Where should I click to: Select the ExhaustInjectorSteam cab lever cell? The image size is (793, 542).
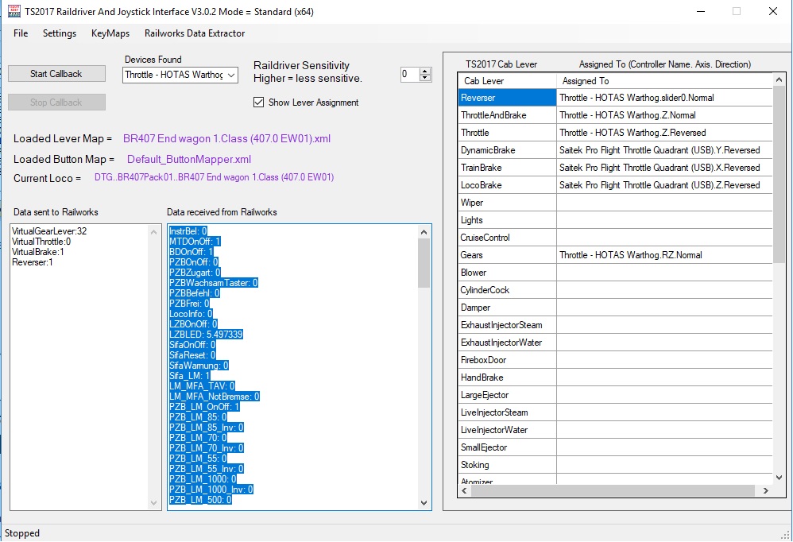coord(507,324)
